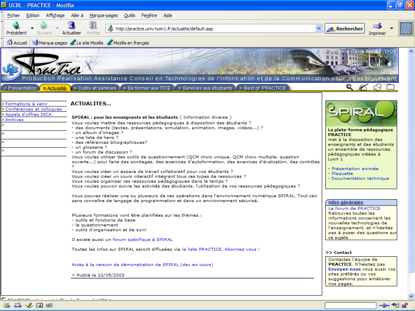Click the hand writing contact icon
The width and height of the screenshot is (415, 311).
pos(363,87)
